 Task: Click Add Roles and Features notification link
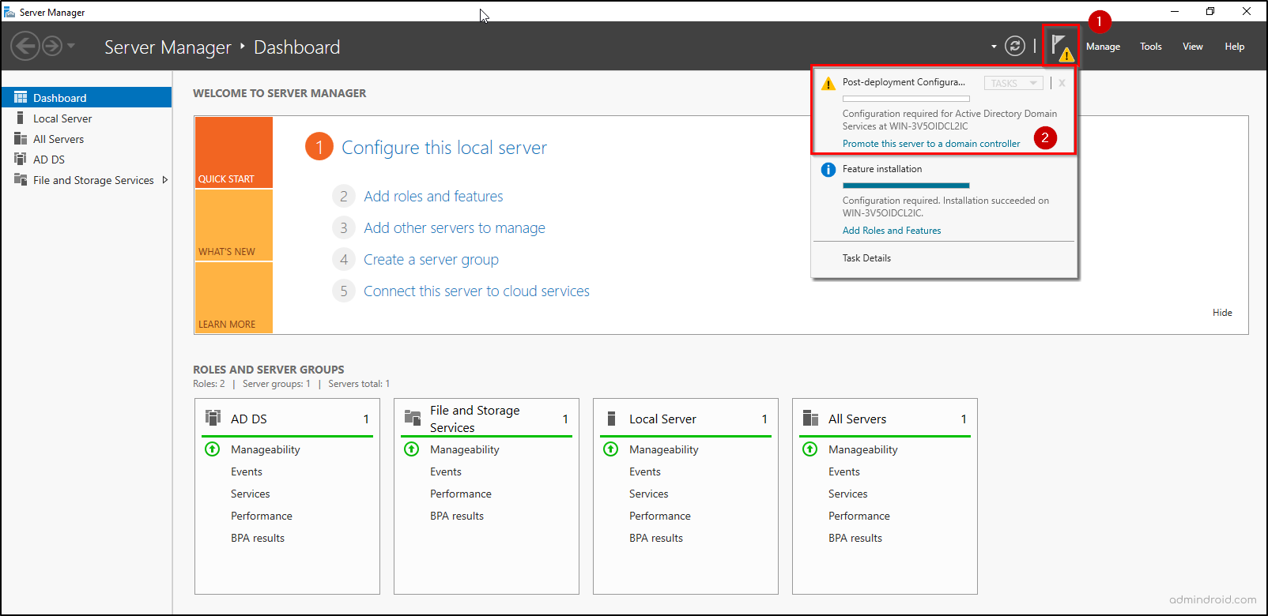[892, 231]
